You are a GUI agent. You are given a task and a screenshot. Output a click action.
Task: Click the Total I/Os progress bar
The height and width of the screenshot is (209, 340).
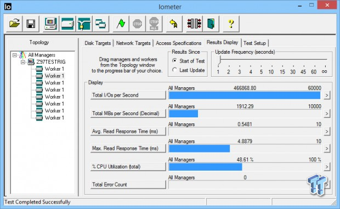tap(245, 95)
